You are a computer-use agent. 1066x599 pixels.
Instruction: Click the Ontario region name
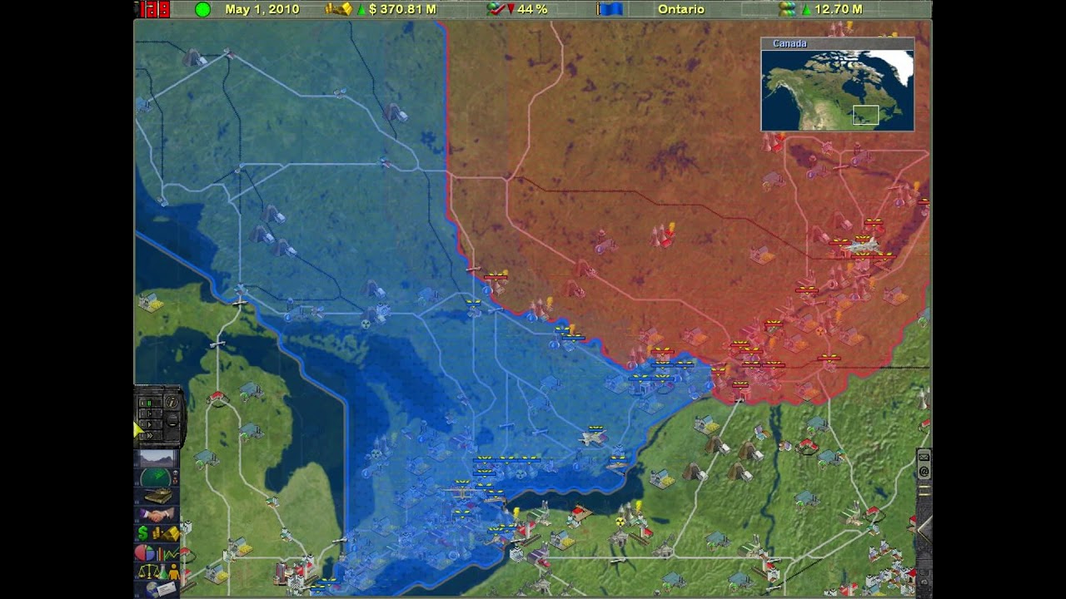(x=681, y=9)
